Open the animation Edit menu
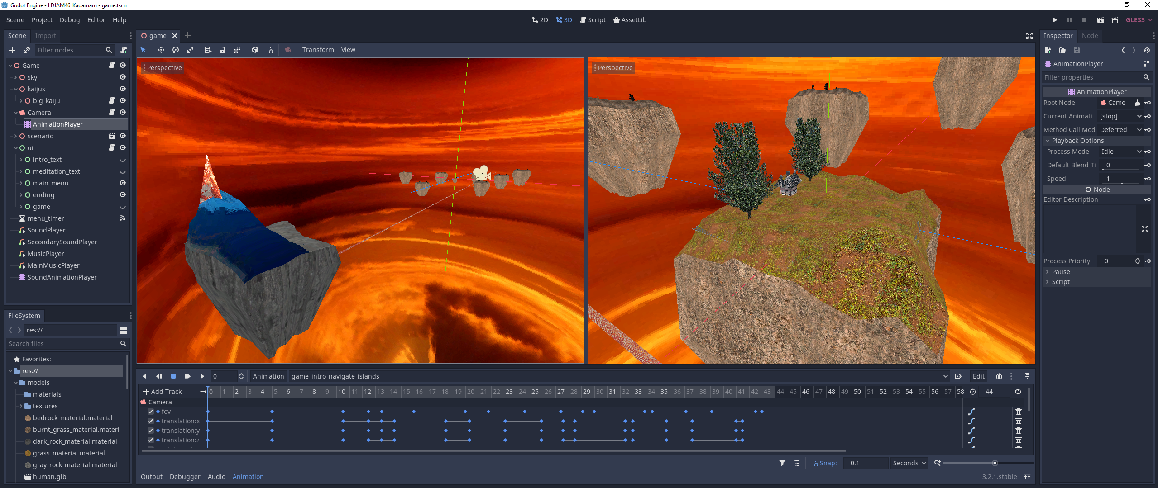This screenshot has width=1158, height=488. pos(978,376)
